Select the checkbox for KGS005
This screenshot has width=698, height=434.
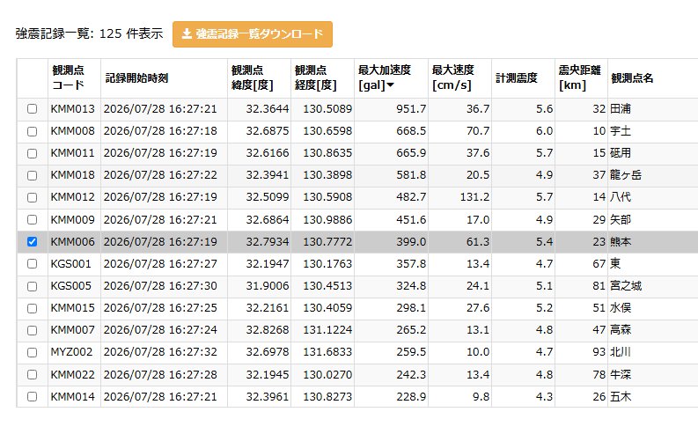coord(32,286)
